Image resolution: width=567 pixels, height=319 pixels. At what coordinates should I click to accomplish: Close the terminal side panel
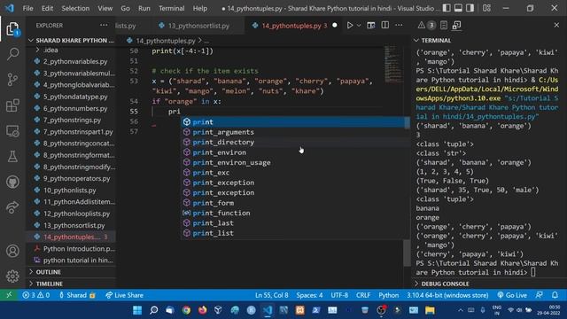pyautogui.click(x=556, y=25)
